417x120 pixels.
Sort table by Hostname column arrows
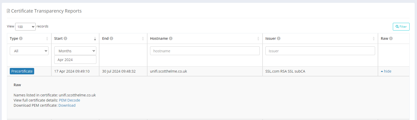pyautogui.click(x=258, y=38)
